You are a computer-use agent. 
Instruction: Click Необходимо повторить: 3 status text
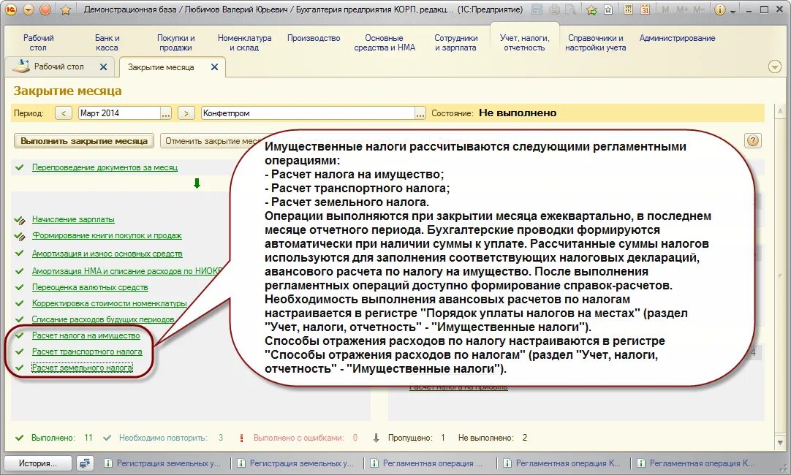pos(171,438)
